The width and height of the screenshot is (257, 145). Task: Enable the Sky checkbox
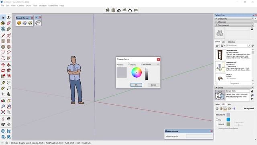(217, 120)
